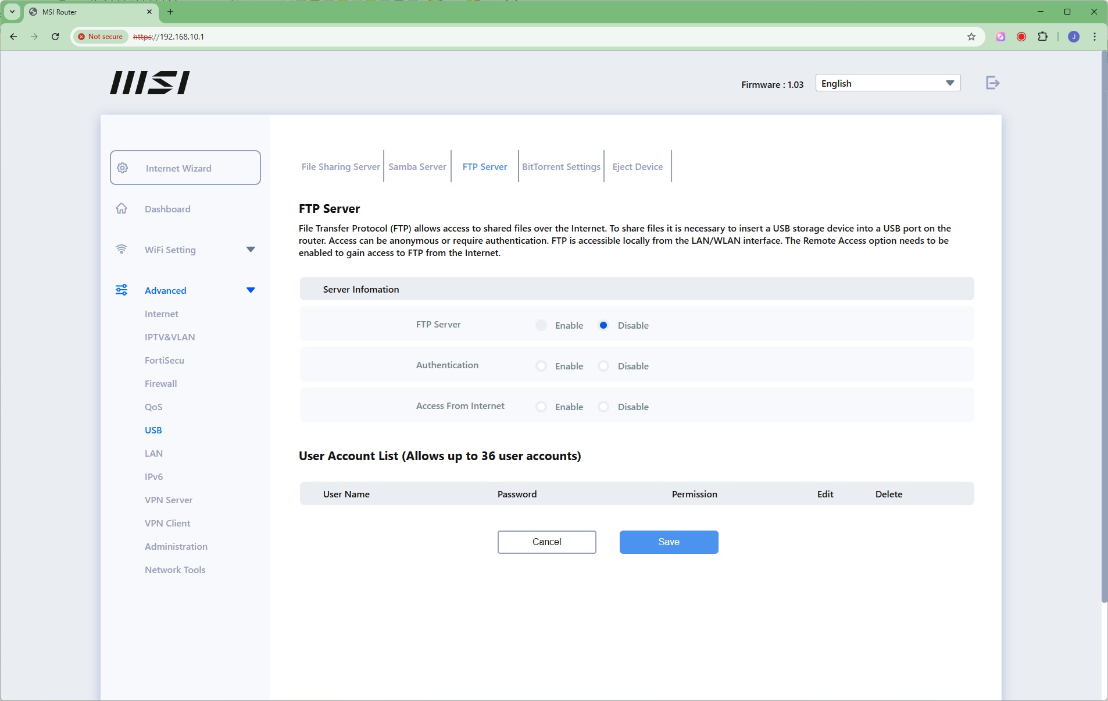Open VPN Server settings
The image size is (1108, 701).
pyautogui.click(x=169, y=500)
